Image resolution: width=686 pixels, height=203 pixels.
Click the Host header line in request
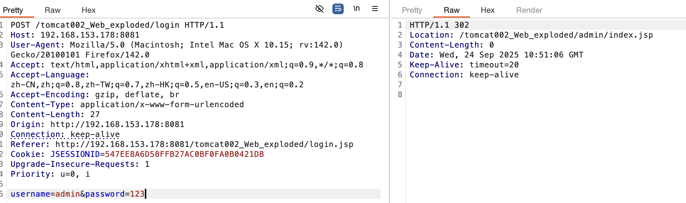(75, 35)
